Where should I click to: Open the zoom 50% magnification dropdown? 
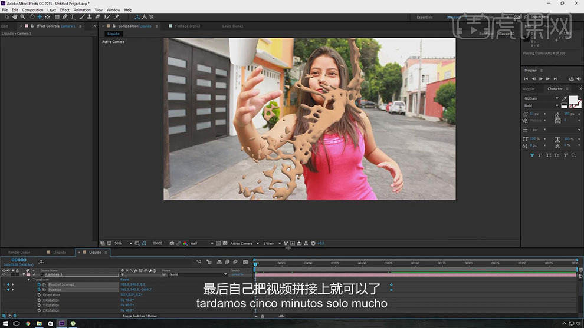pyautogui.click(x=123, y=243)
